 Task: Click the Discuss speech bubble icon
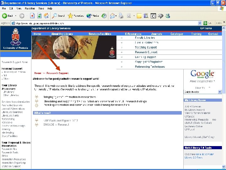160,16
